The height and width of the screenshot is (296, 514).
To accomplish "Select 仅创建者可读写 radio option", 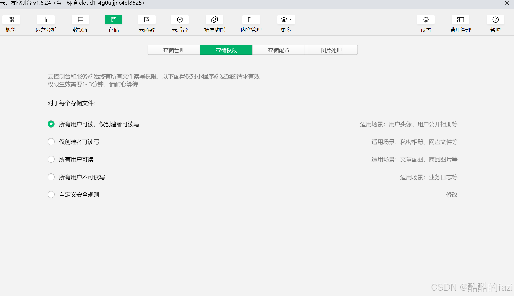I will (51, 142).
